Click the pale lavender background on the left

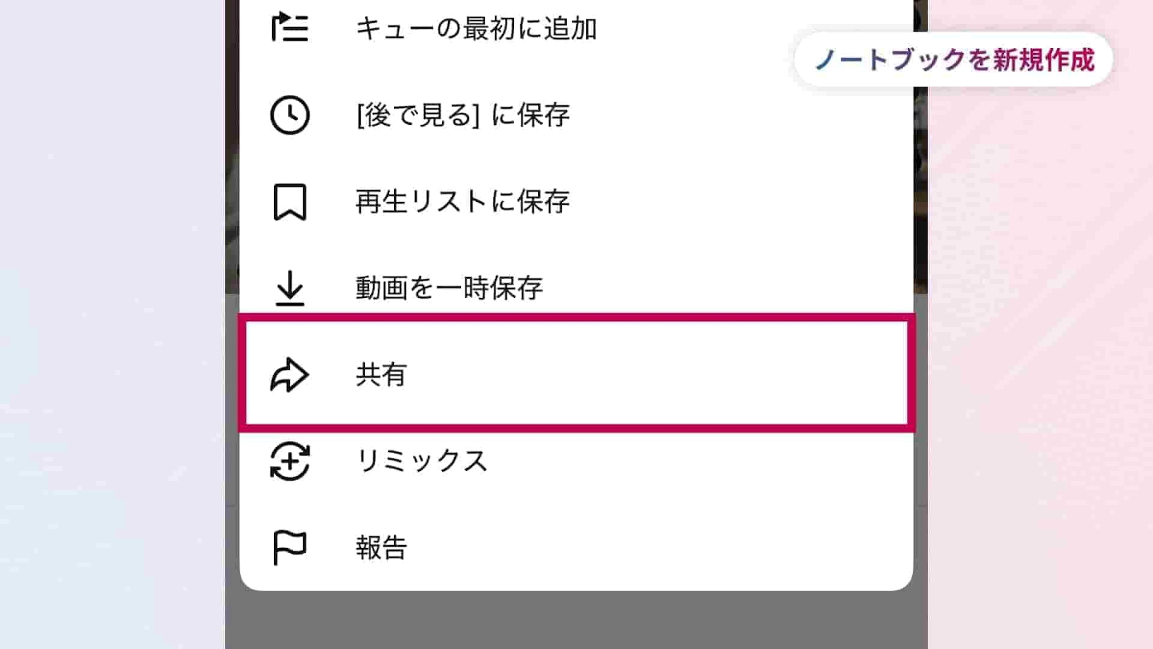[112, 313]
